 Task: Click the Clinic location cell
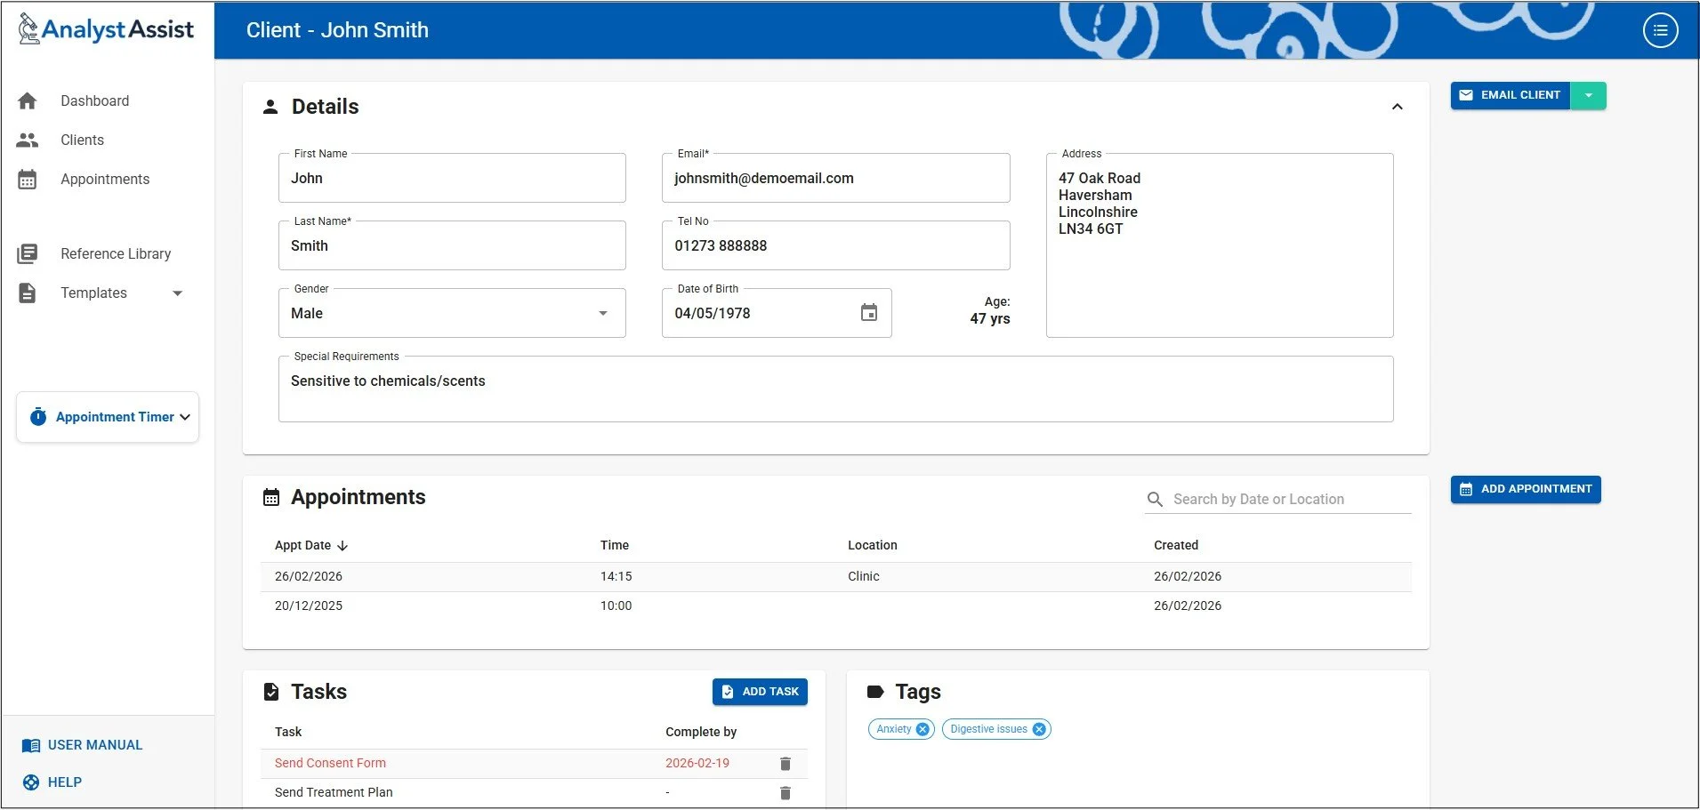tap(864, 577)
